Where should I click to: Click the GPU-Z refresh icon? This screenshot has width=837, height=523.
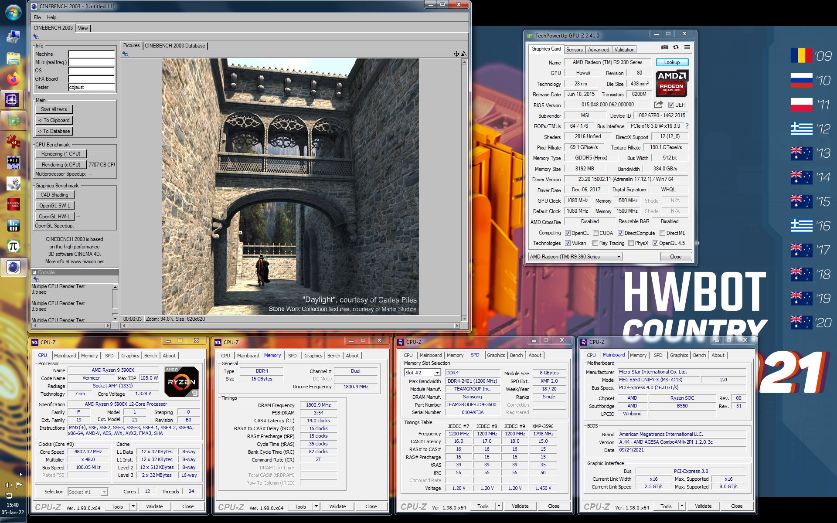point(676,47)
